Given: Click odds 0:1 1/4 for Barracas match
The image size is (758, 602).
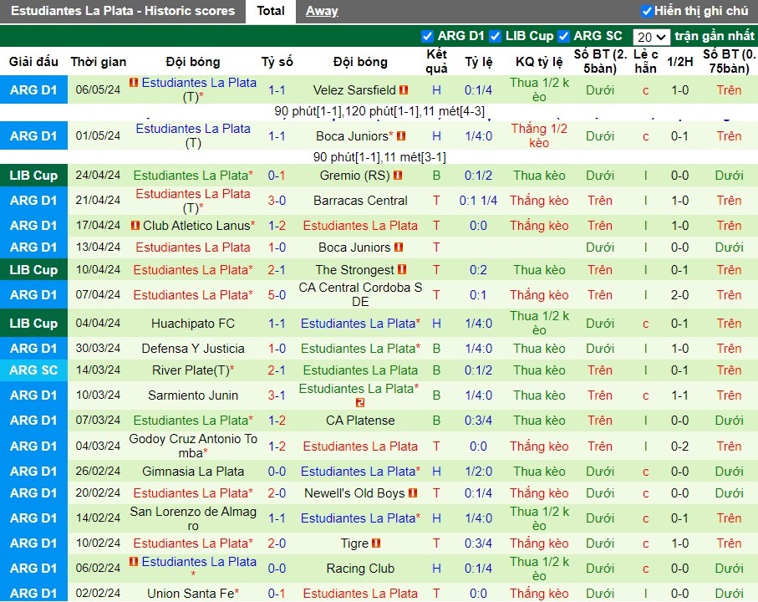Looking at the screenshot, I should [x=478, y=200].
